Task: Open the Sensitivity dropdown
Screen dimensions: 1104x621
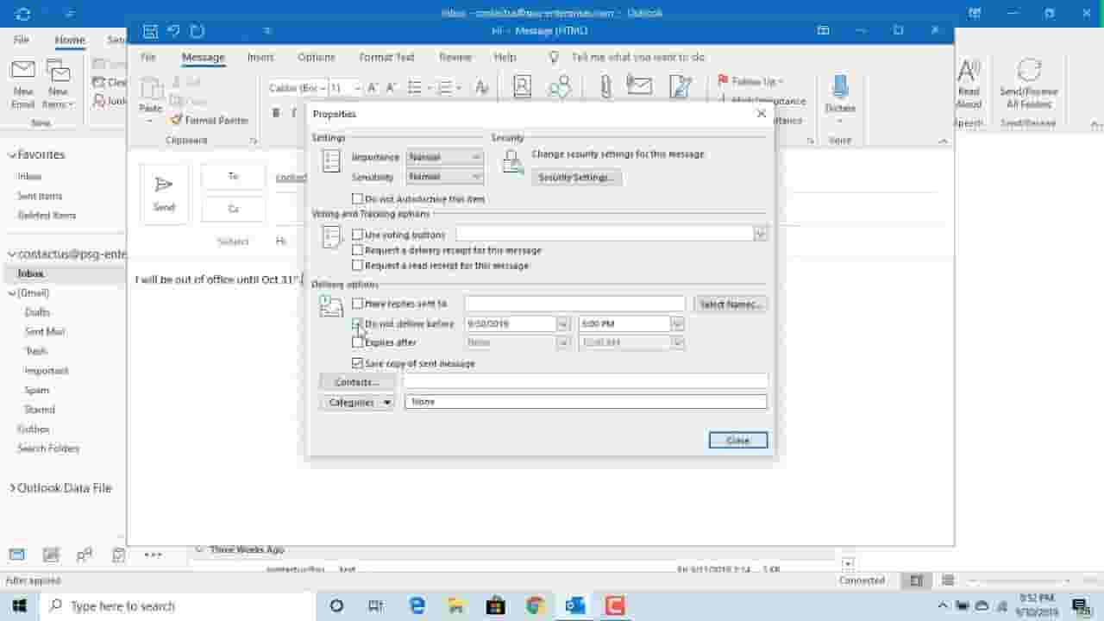Action: pyautogui.click(x=445, y=176)
